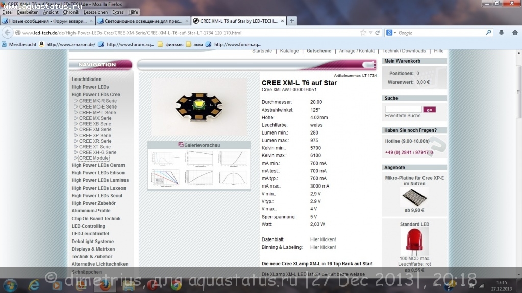522x293 pixels.
Task: Close the Новые сообщения tab
Action: 91,21
